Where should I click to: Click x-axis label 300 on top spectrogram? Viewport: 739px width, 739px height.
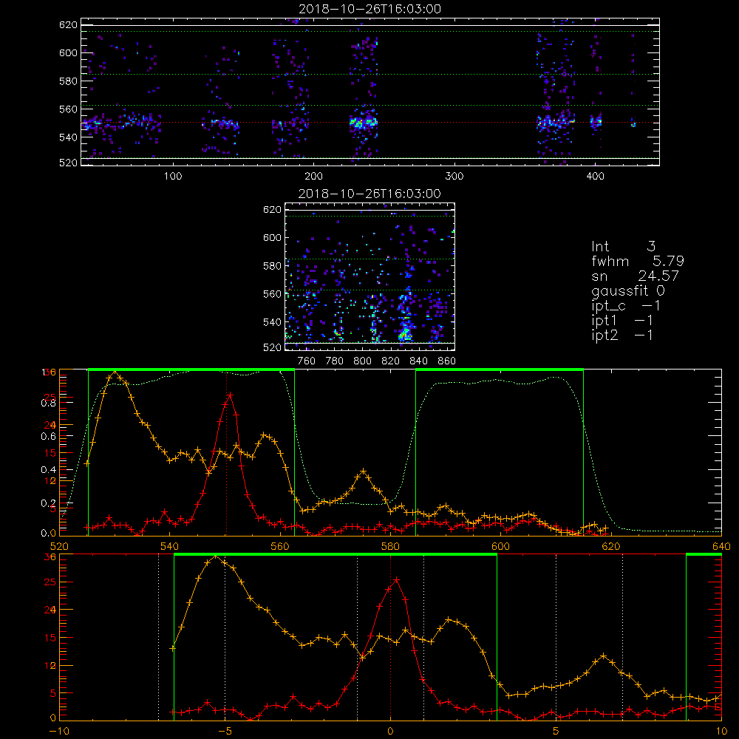coord(454,177)
